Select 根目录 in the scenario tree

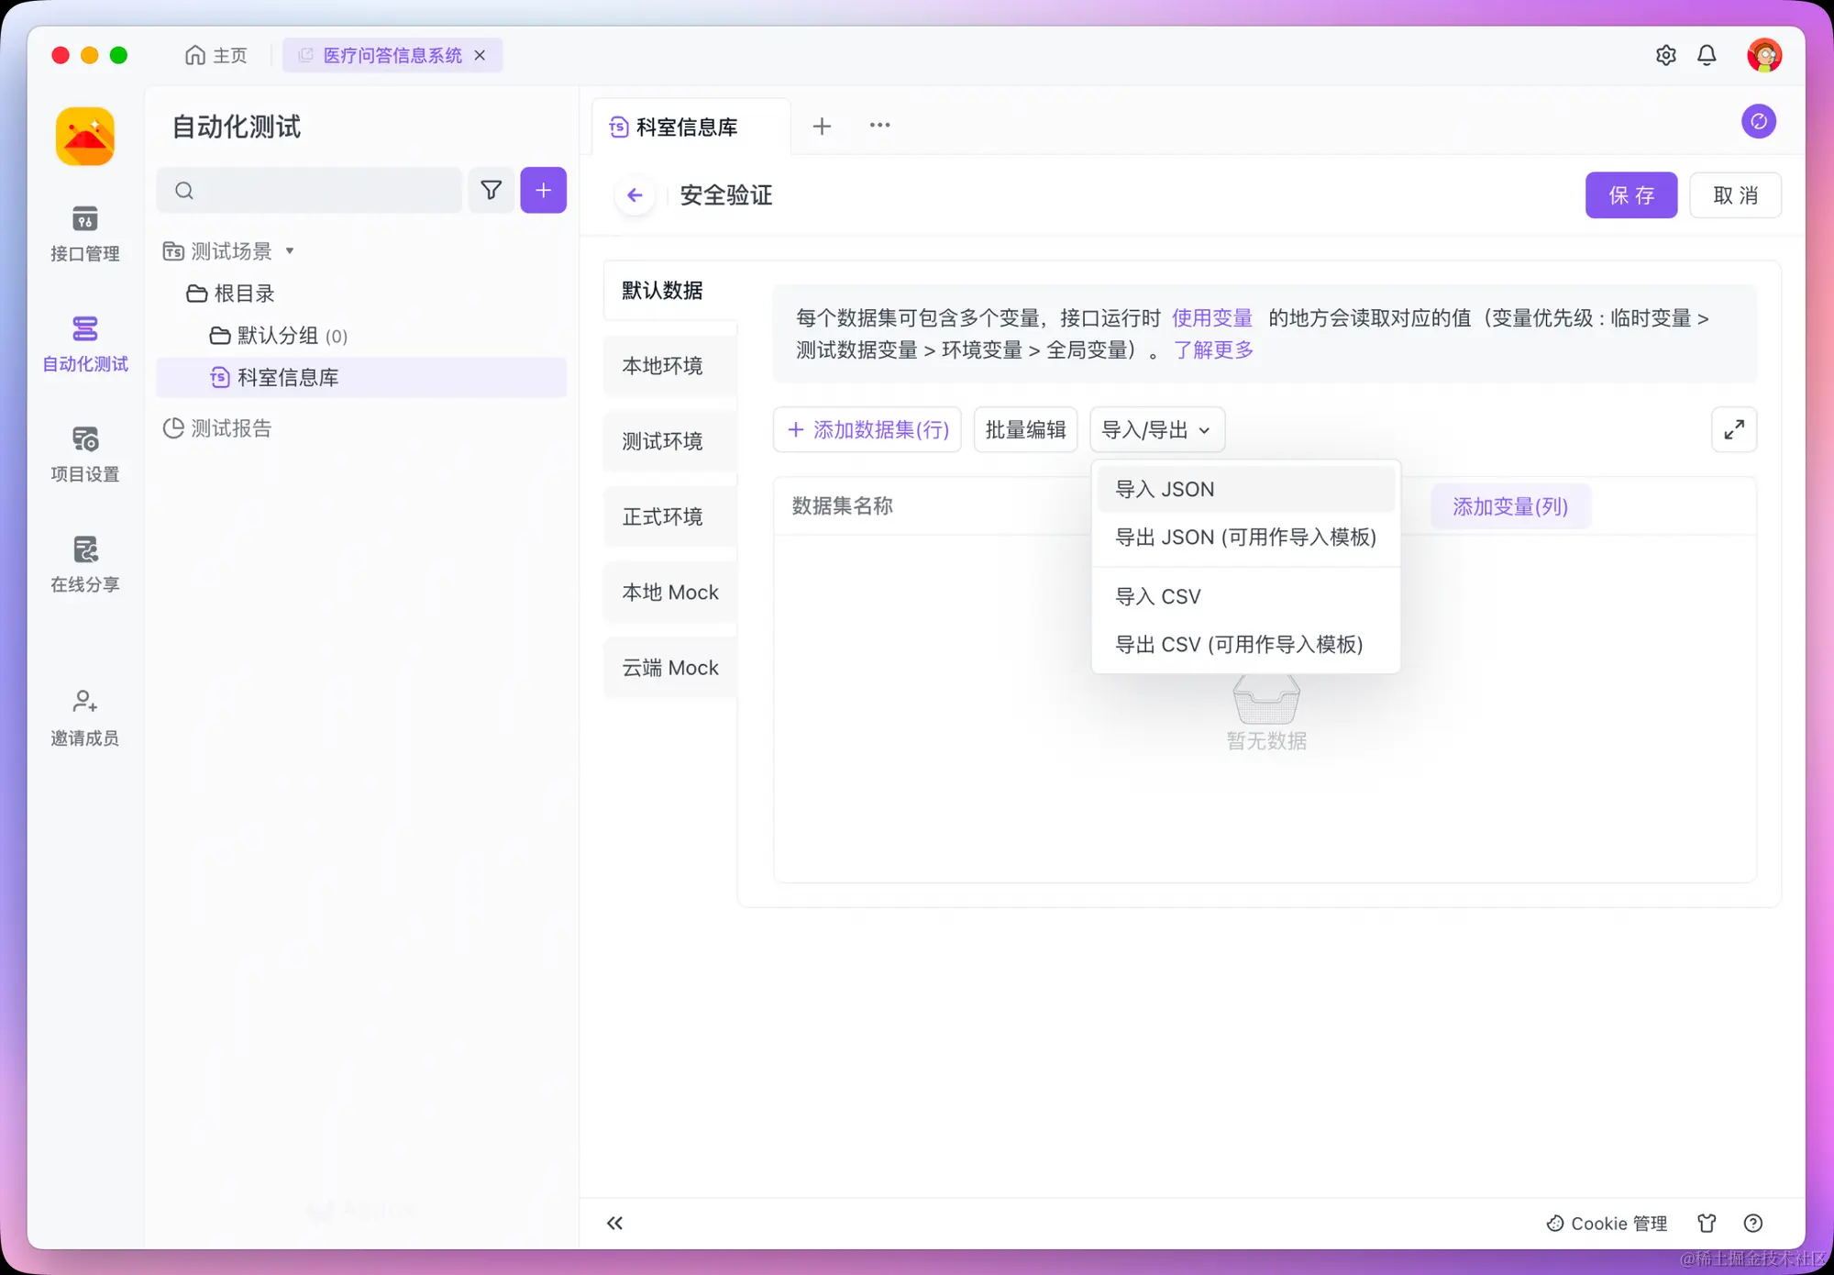click(244, 293)
